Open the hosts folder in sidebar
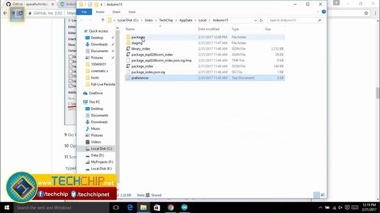380x213 pixels. 95,78
